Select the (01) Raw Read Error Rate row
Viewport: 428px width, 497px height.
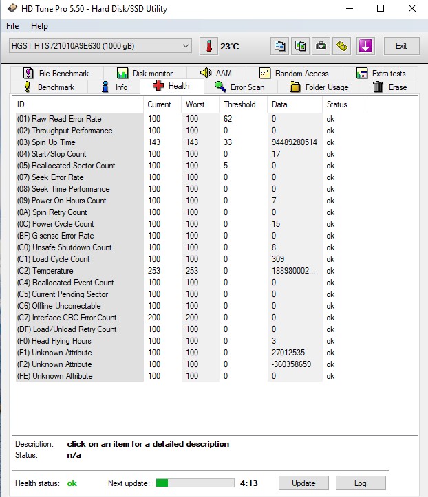click(x=191, y=119)
